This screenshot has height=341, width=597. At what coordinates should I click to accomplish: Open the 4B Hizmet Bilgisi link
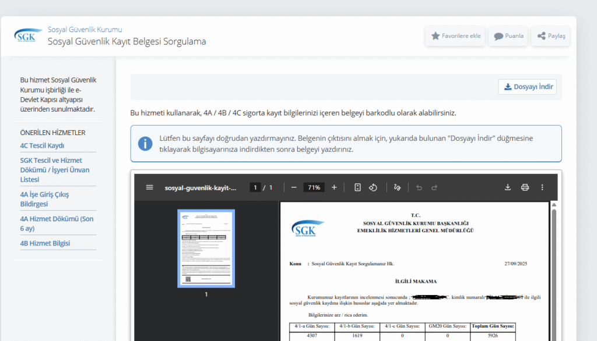point(45,243)
